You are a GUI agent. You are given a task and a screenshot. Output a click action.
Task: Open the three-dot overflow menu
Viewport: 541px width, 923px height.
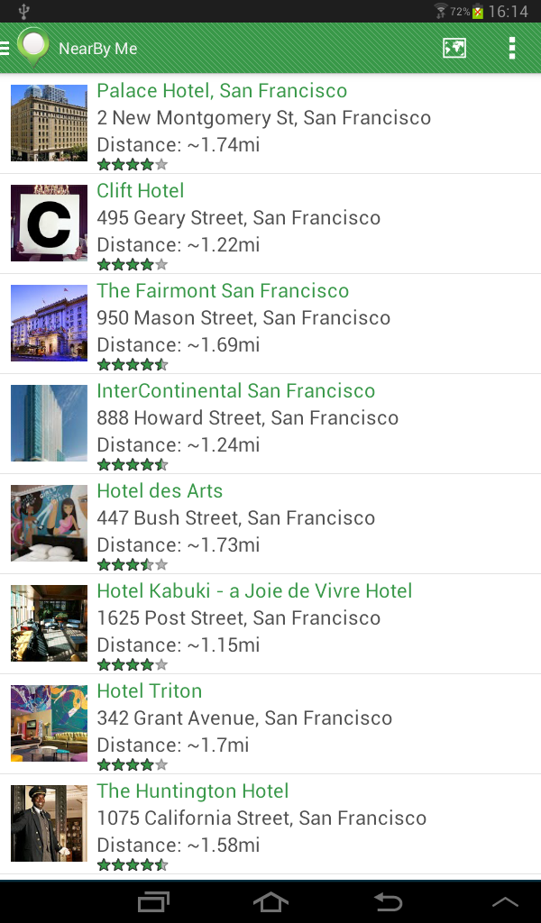pos(512,49)
